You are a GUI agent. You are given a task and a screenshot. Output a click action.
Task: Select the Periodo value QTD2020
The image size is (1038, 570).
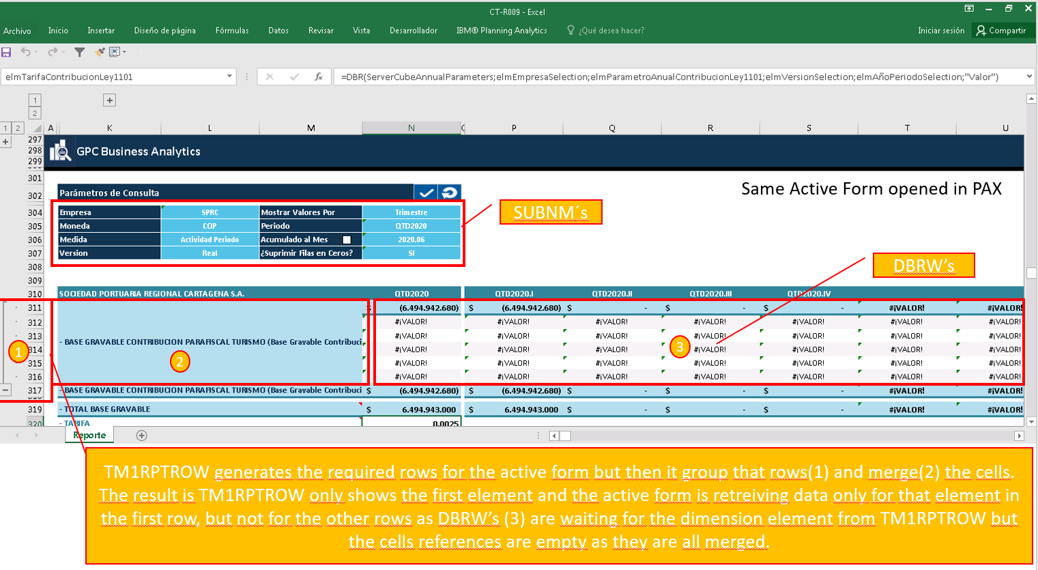pyautogui.click(x=412, y=226)
